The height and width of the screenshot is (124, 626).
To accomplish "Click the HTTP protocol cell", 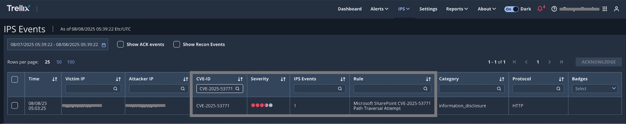I will (518, 106).
